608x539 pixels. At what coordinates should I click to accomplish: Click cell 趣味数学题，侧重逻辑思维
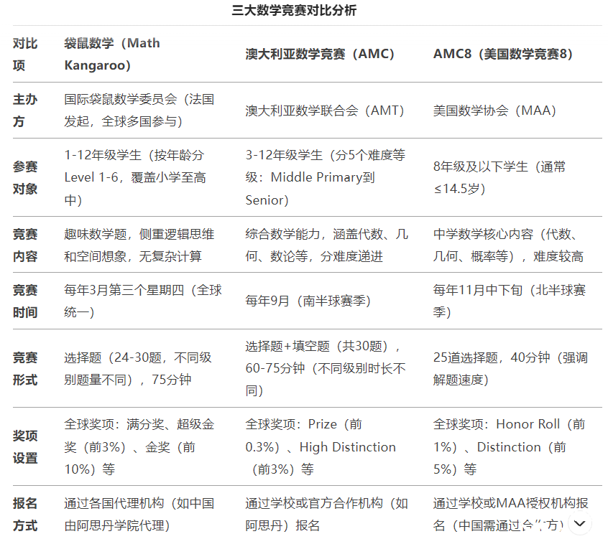[x=139, y=245]
